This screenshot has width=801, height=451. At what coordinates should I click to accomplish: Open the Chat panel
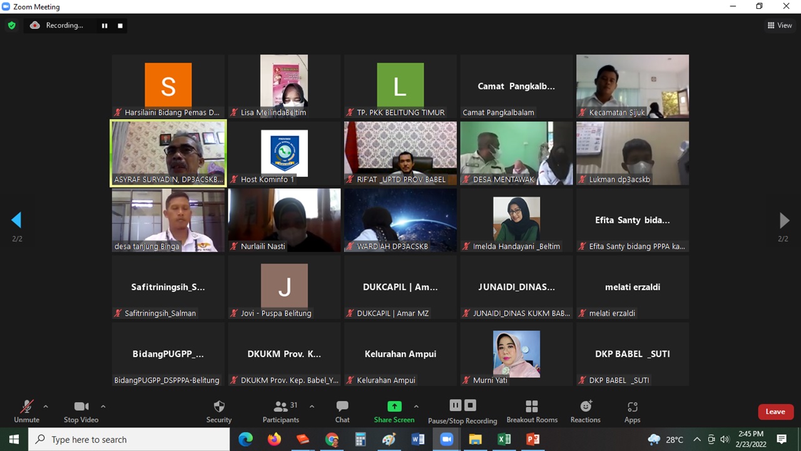click(x=342, y=411)
